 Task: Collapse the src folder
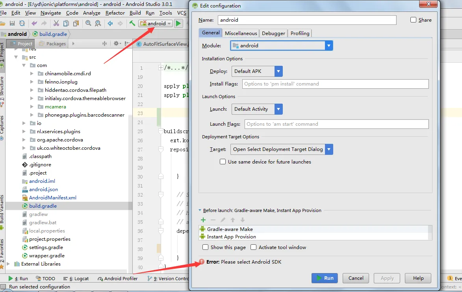(x=16, y=57)
